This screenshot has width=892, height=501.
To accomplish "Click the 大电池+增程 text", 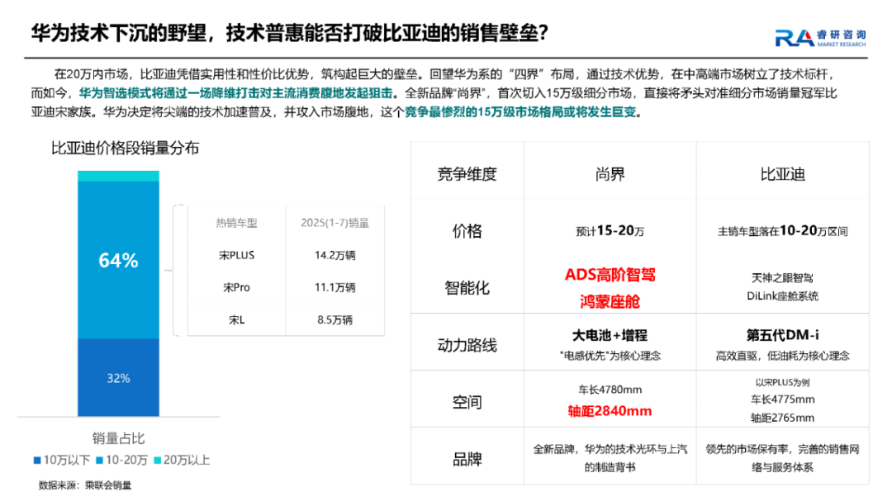I will click(x=610, y=336).
